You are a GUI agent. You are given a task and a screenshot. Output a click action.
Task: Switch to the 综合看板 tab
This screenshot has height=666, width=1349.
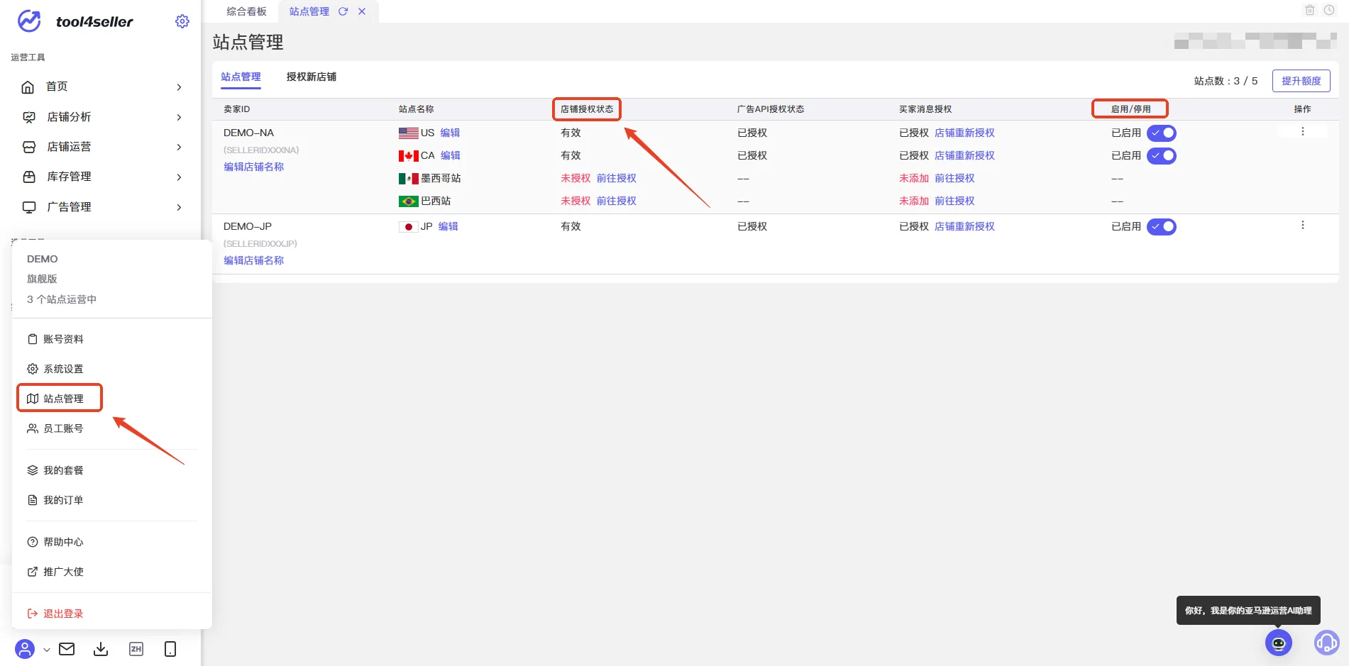[x=246, y=11]
